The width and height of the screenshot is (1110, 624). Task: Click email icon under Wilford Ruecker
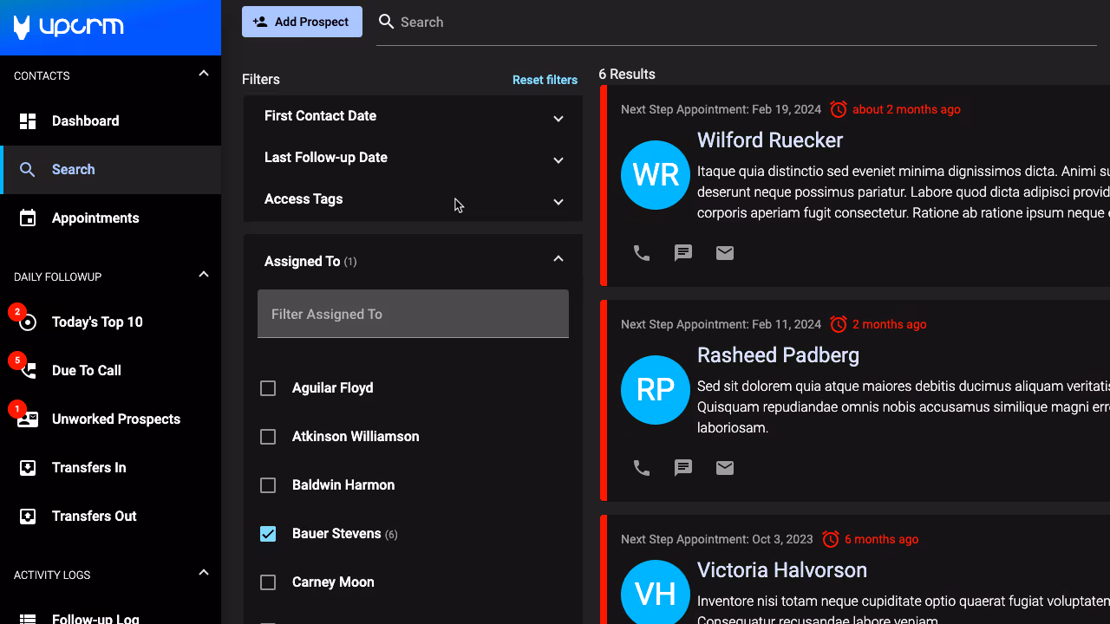click(725, 253)
